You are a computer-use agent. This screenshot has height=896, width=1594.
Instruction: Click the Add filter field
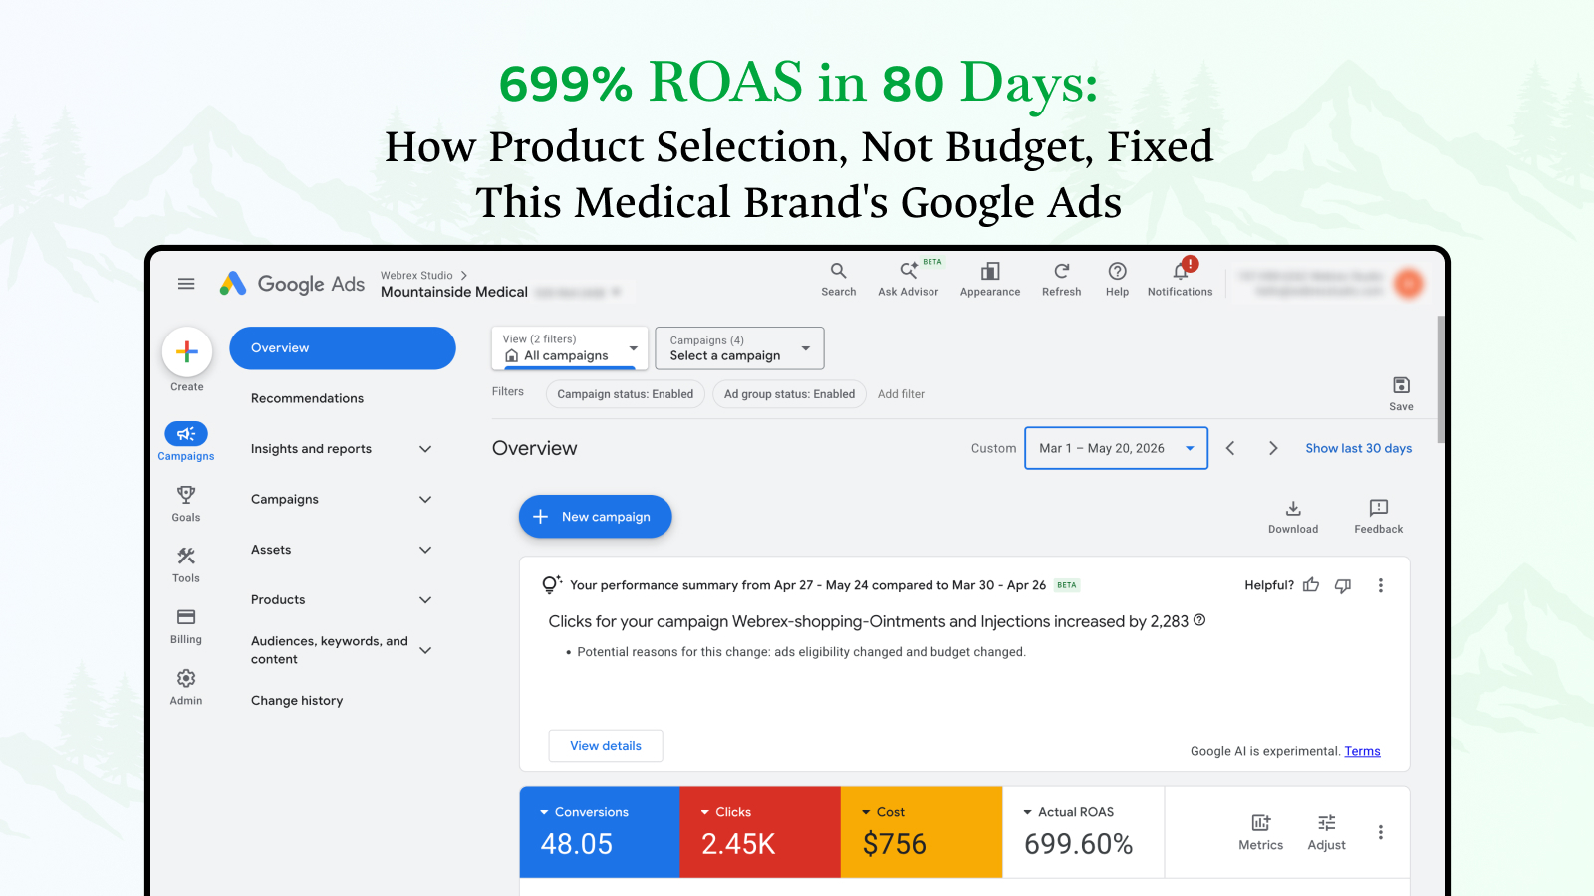point(901,394)
